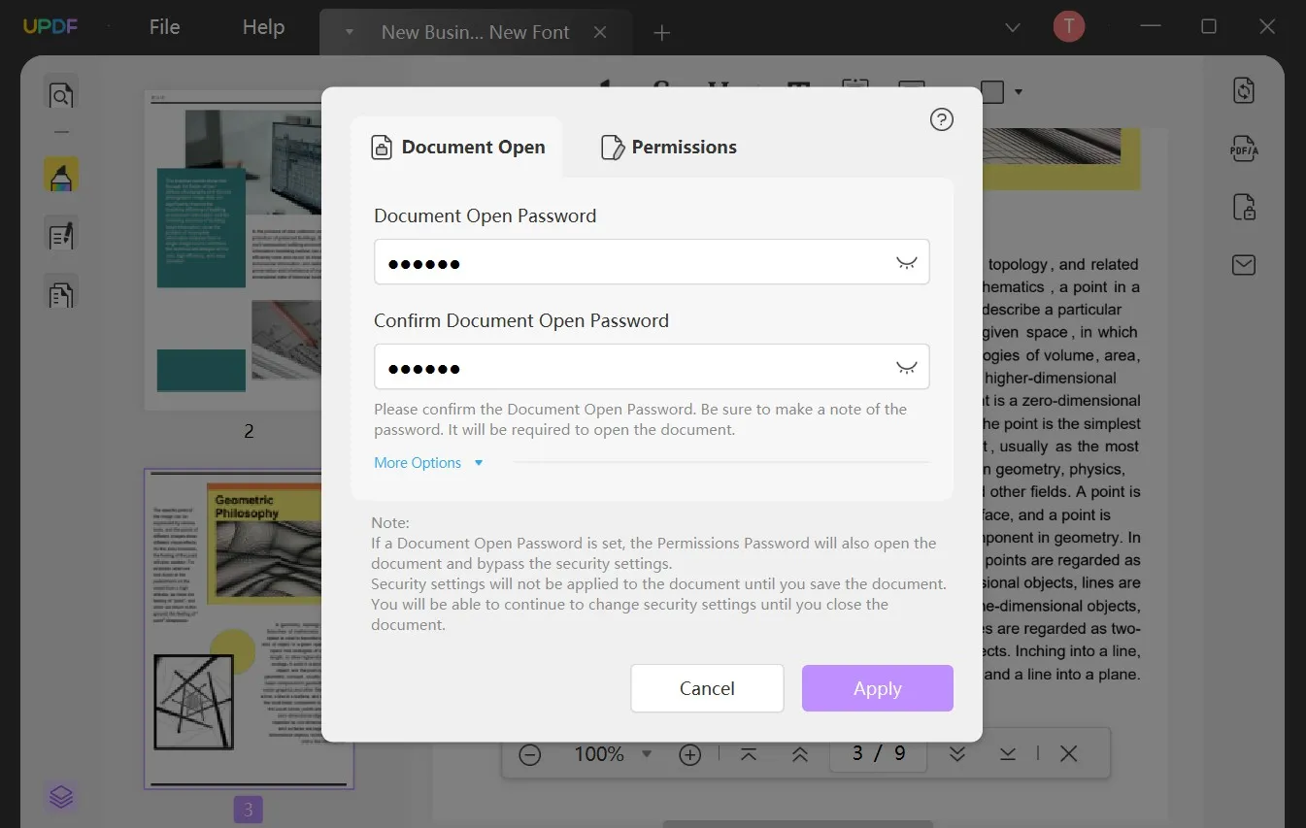Viewport: 1306px width, 828px height.
Task: Open the Organize Pages tool
Action: (x=61, y=292)
